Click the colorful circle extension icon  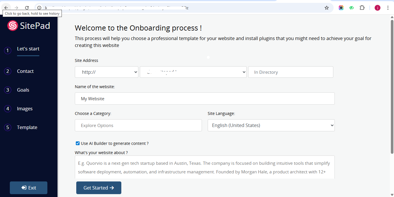(341, 8)
